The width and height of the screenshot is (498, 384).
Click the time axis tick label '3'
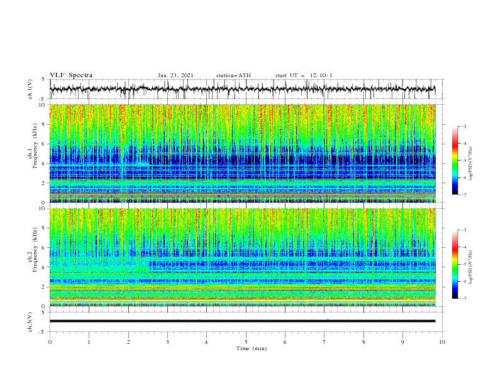(167, 342)
